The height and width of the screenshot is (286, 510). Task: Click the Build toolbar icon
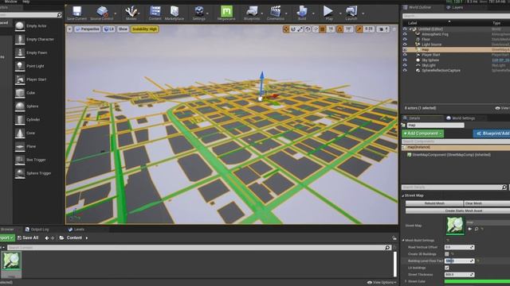pos(301,11)
